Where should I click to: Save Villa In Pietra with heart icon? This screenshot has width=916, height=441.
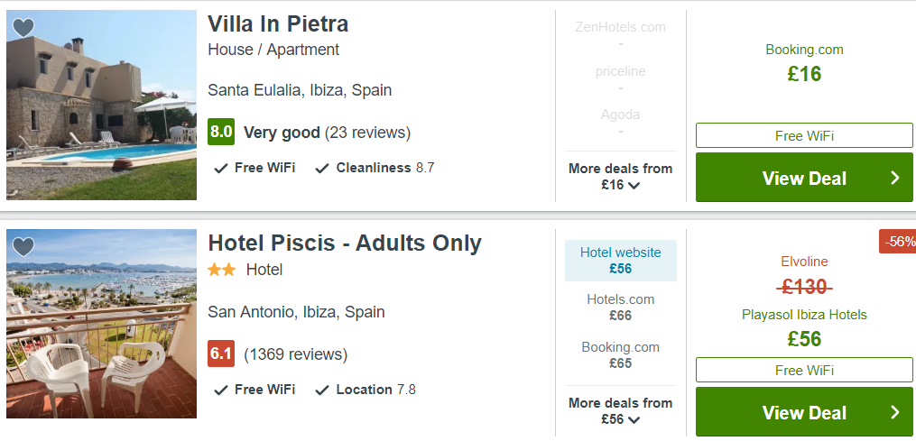click(x=23, y=27)
